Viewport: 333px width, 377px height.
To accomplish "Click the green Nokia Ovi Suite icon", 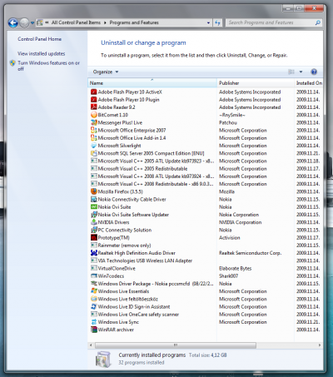I will [x=94, y=207].
